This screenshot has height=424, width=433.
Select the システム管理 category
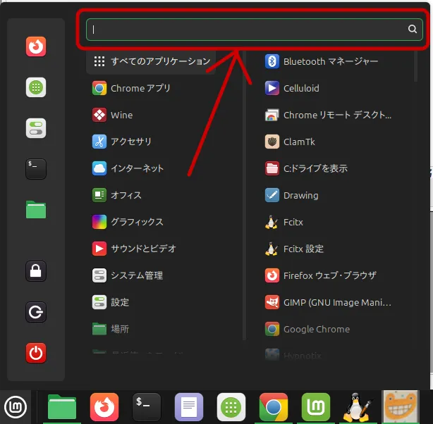pos(137,275)
